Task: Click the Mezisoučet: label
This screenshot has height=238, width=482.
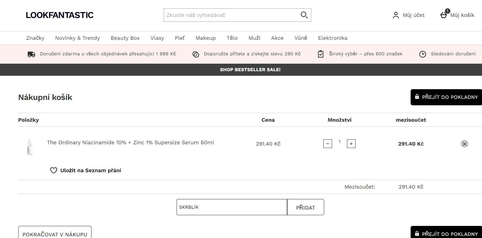Action: 360,187
